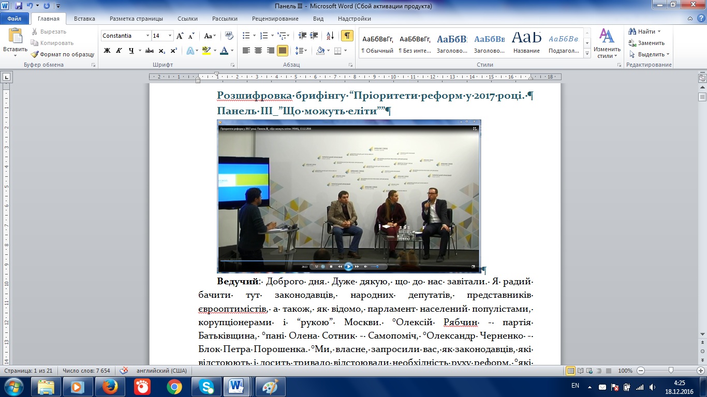The width and height of the screenshot is (707, 397).
Task: Apply the Название style
Action: pos(527,43)
